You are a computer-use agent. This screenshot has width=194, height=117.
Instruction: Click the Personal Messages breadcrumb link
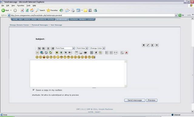(x=40, y=25)
